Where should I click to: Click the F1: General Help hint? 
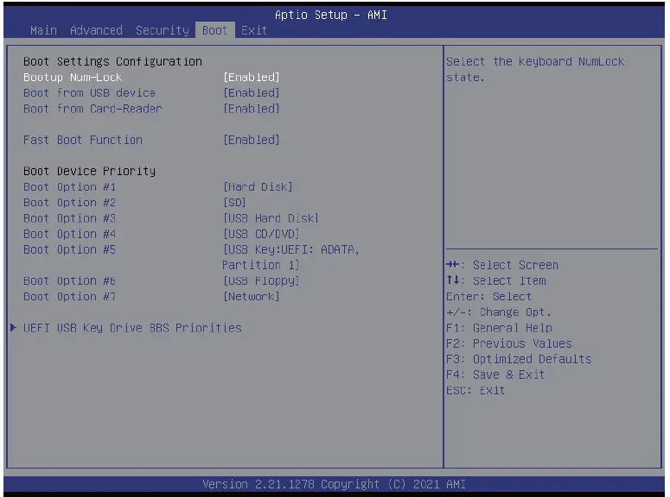point(499,328)
